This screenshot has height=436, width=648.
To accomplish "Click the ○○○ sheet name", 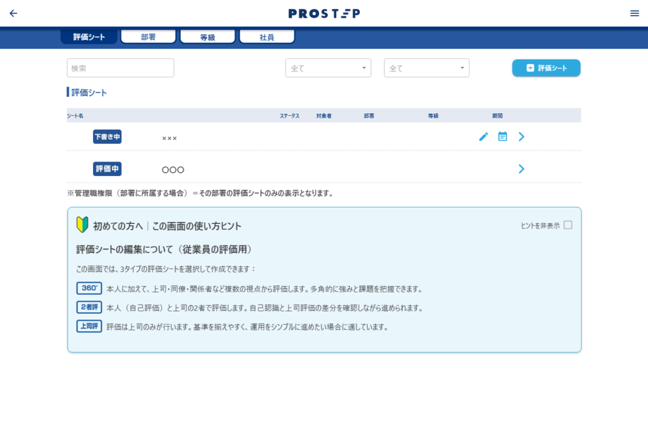I will [x=173, y=170].
